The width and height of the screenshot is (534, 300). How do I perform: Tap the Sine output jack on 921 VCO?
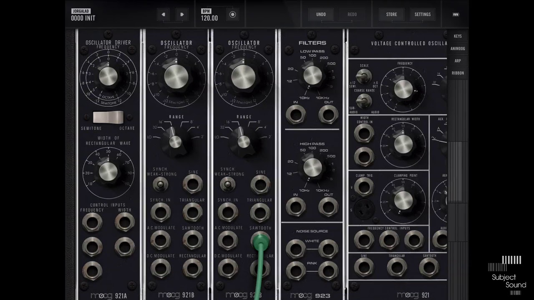pyautogui.click(x=364, y=267)
